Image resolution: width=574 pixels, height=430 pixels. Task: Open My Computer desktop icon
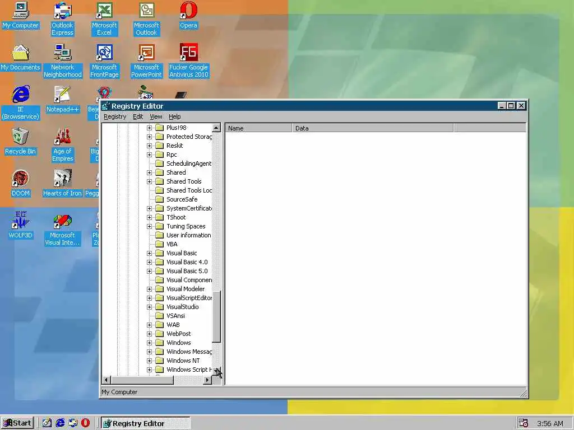(21, 15)
